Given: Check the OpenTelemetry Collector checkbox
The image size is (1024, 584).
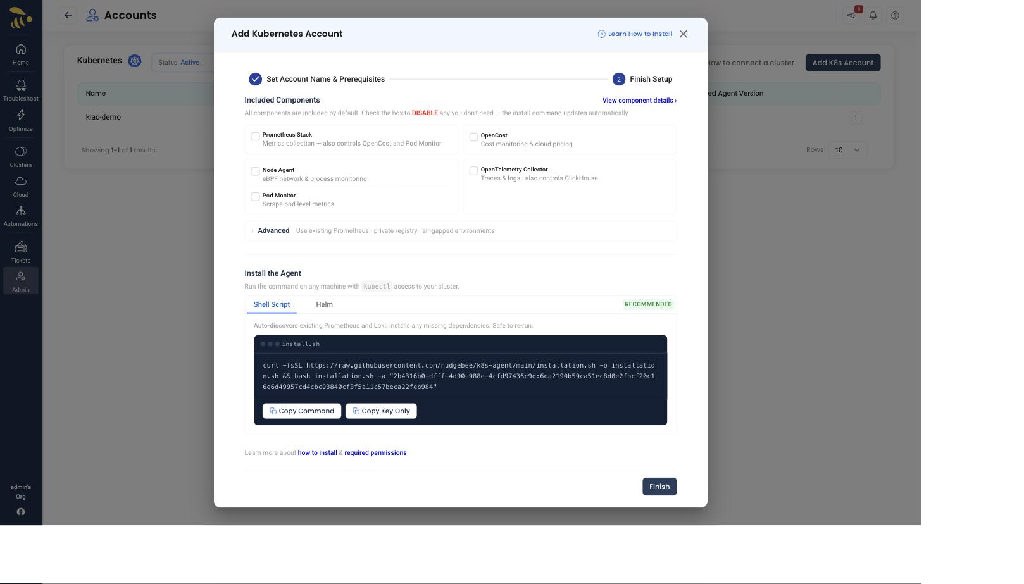Looking at the screenshot, I should tap(473, 171).
